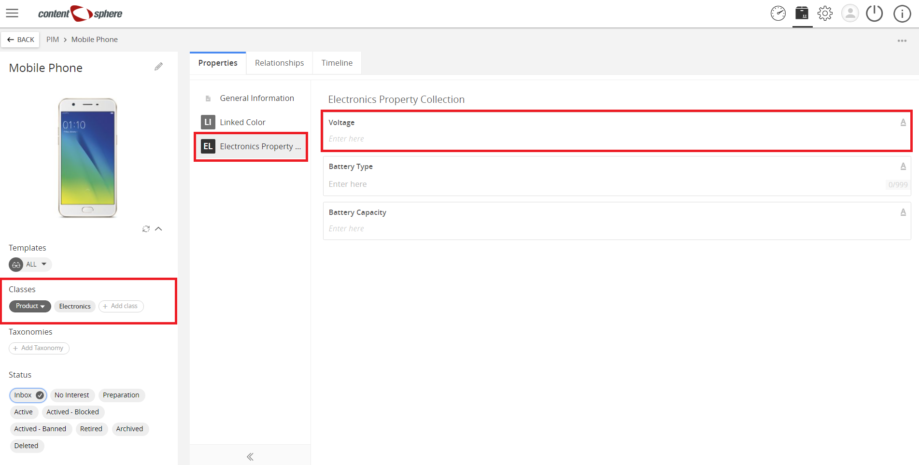Screen dimensions: 919x465
Task: Click Add Taxonomy button
Action: click(x=39, y=348)
